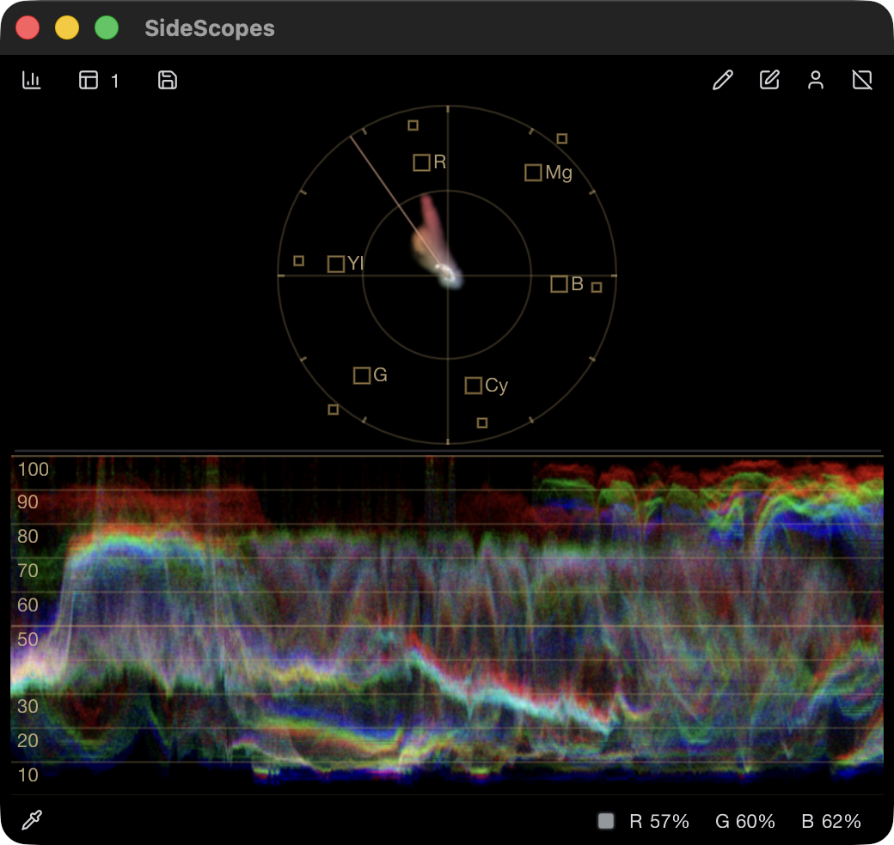Click the 20 level label on waveform
Screen dimensions: 894x845
[28, 741]
